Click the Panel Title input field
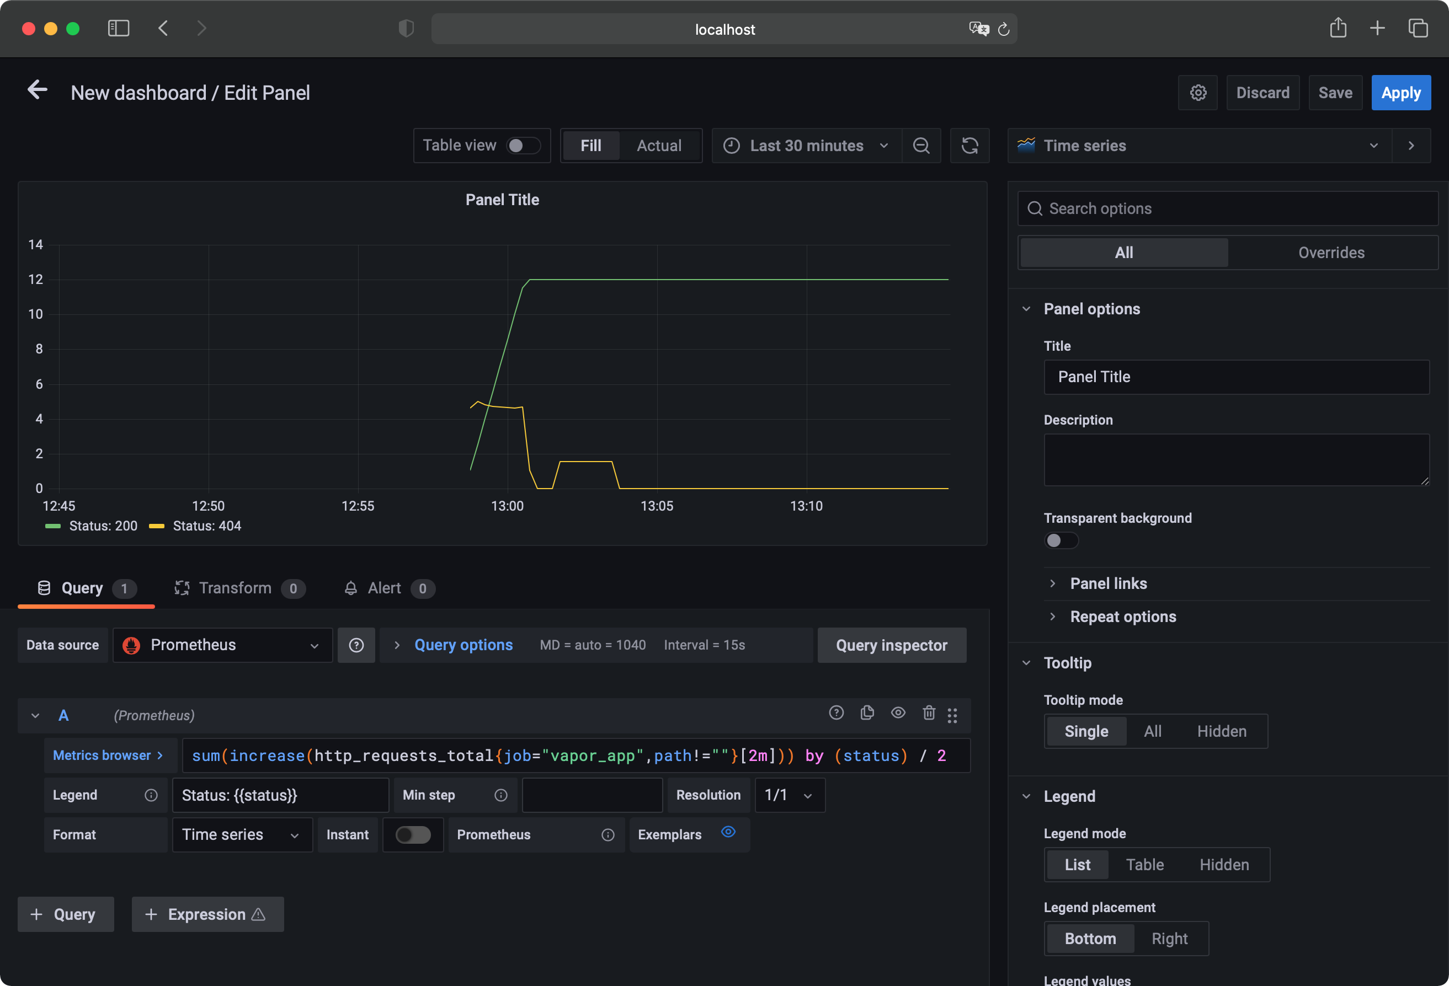Viewport: 1449px width, 986px height. click(1237, 376)
